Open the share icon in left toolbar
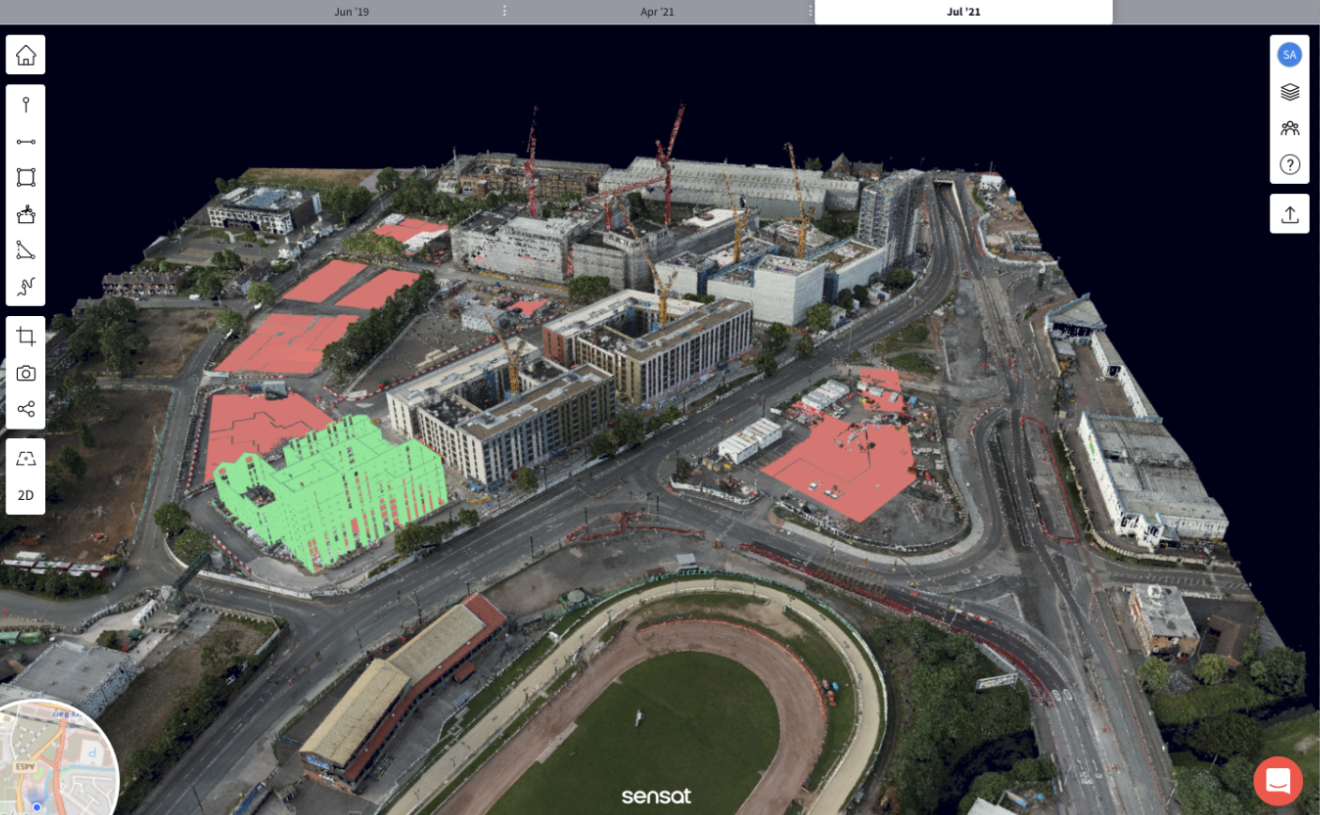 click(x=25, y=409)
